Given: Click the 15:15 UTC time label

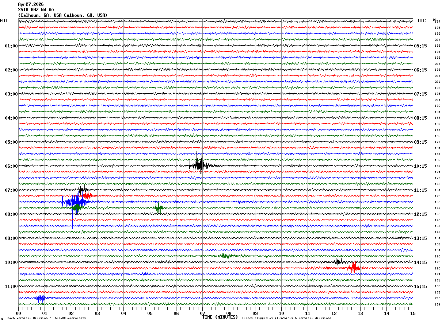Looking at the screenshot, I should tap(420, 287).
